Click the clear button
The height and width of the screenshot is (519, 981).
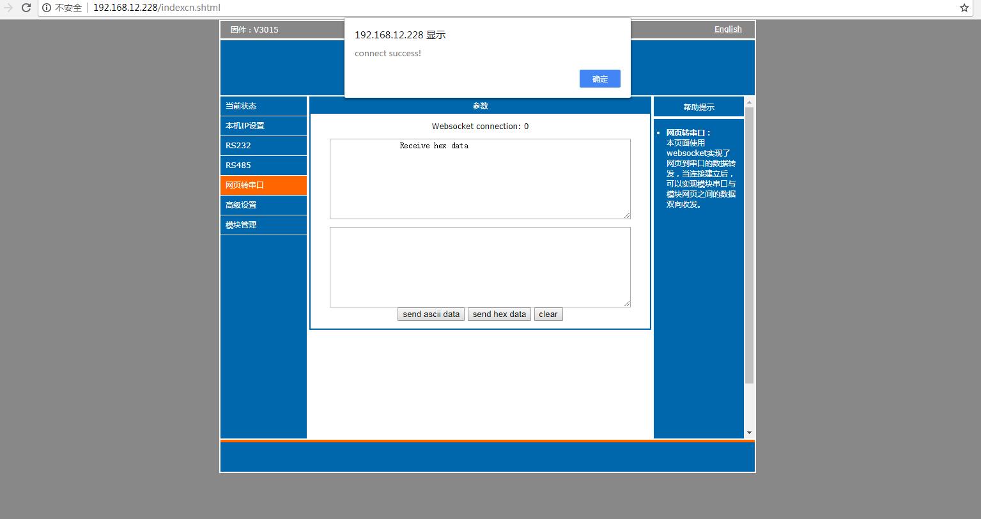(548, 314)
